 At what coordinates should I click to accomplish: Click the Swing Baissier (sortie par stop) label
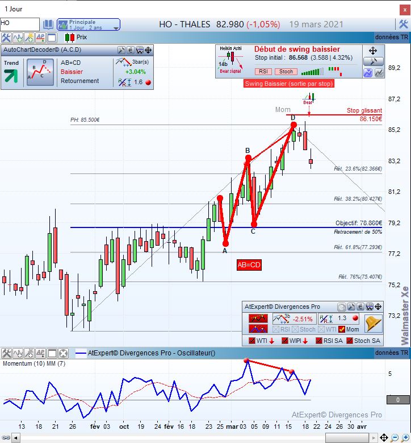tap(289, 84)
